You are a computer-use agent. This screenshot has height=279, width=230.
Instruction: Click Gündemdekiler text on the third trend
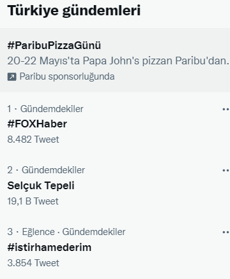tap(94, 232)
